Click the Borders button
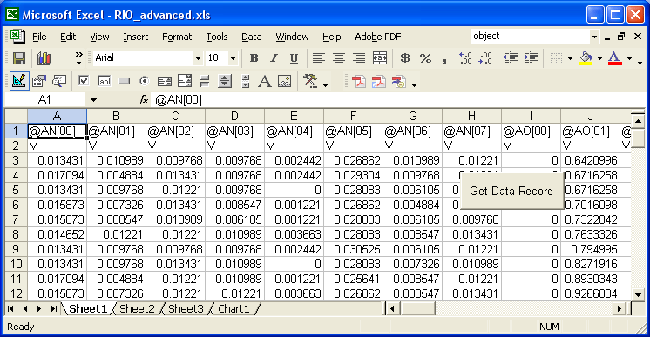650x337 pixels. pos(556,58)
